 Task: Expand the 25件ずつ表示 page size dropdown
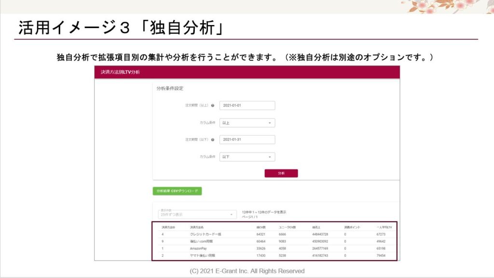[x=197, y=214]
